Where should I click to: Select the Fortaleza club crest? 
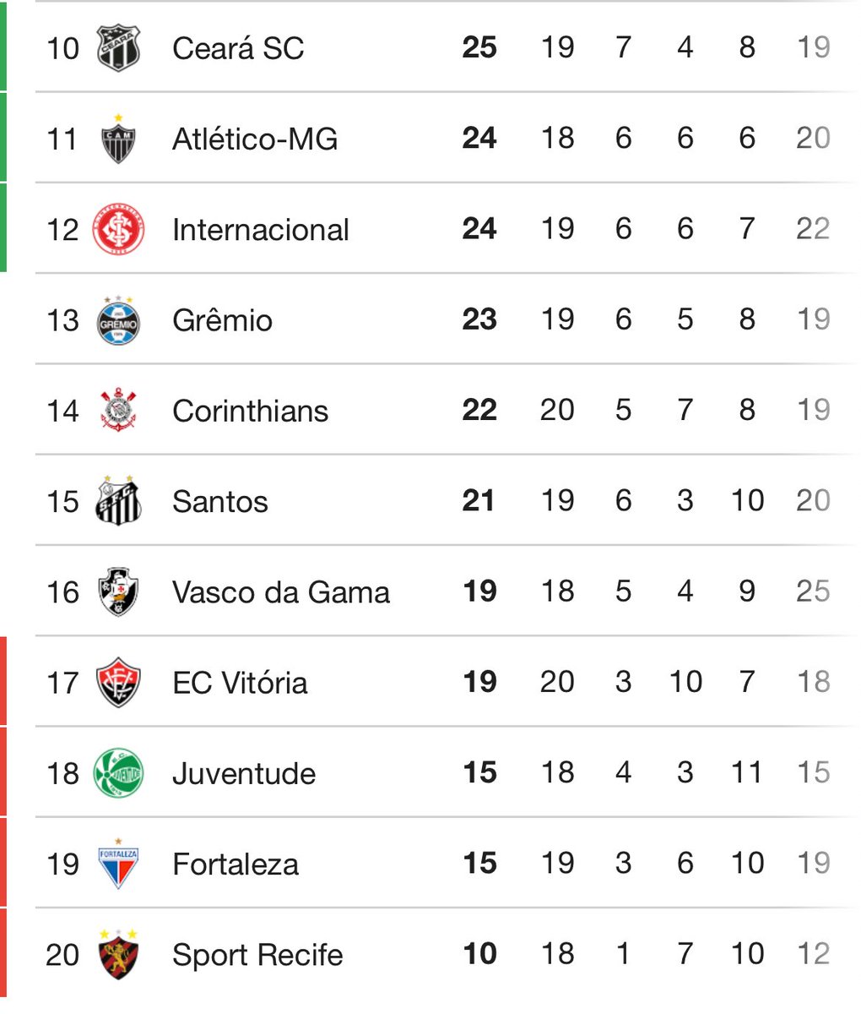coord(117,864)
